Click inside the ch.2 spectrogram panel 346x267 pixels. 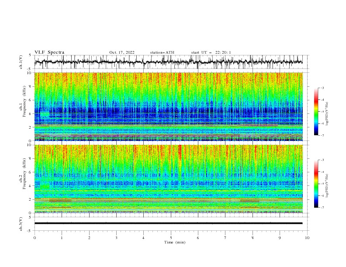tap(169, 179)
